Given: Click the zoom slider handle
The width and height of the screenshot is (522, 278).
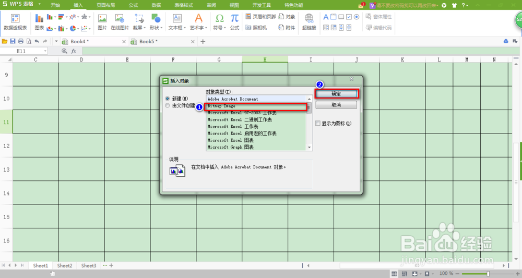Looking at the screenshot, I should click(x=488, y=273).
